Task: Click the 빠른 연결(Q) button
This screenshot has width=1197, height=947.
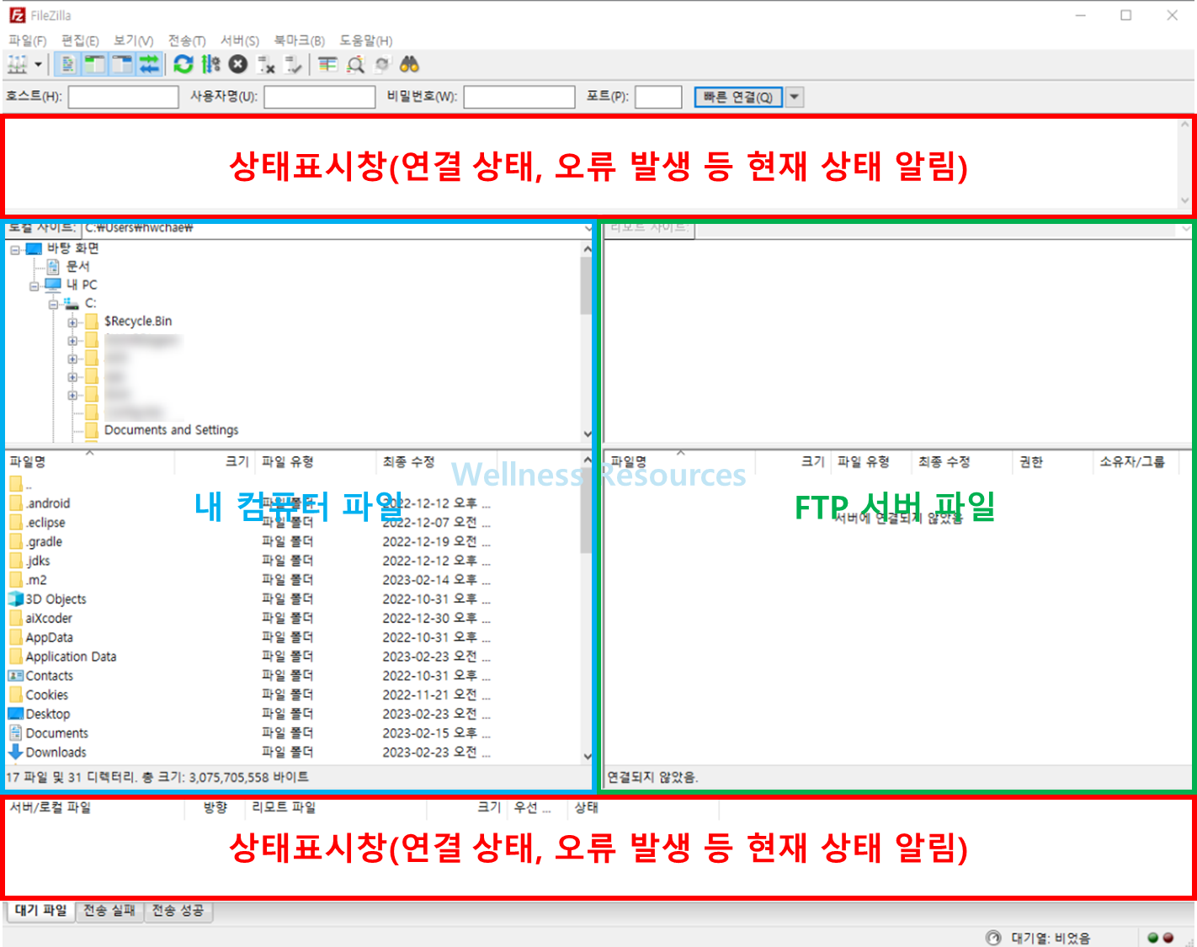Action: pyautogui.click(x=738, y=98)
